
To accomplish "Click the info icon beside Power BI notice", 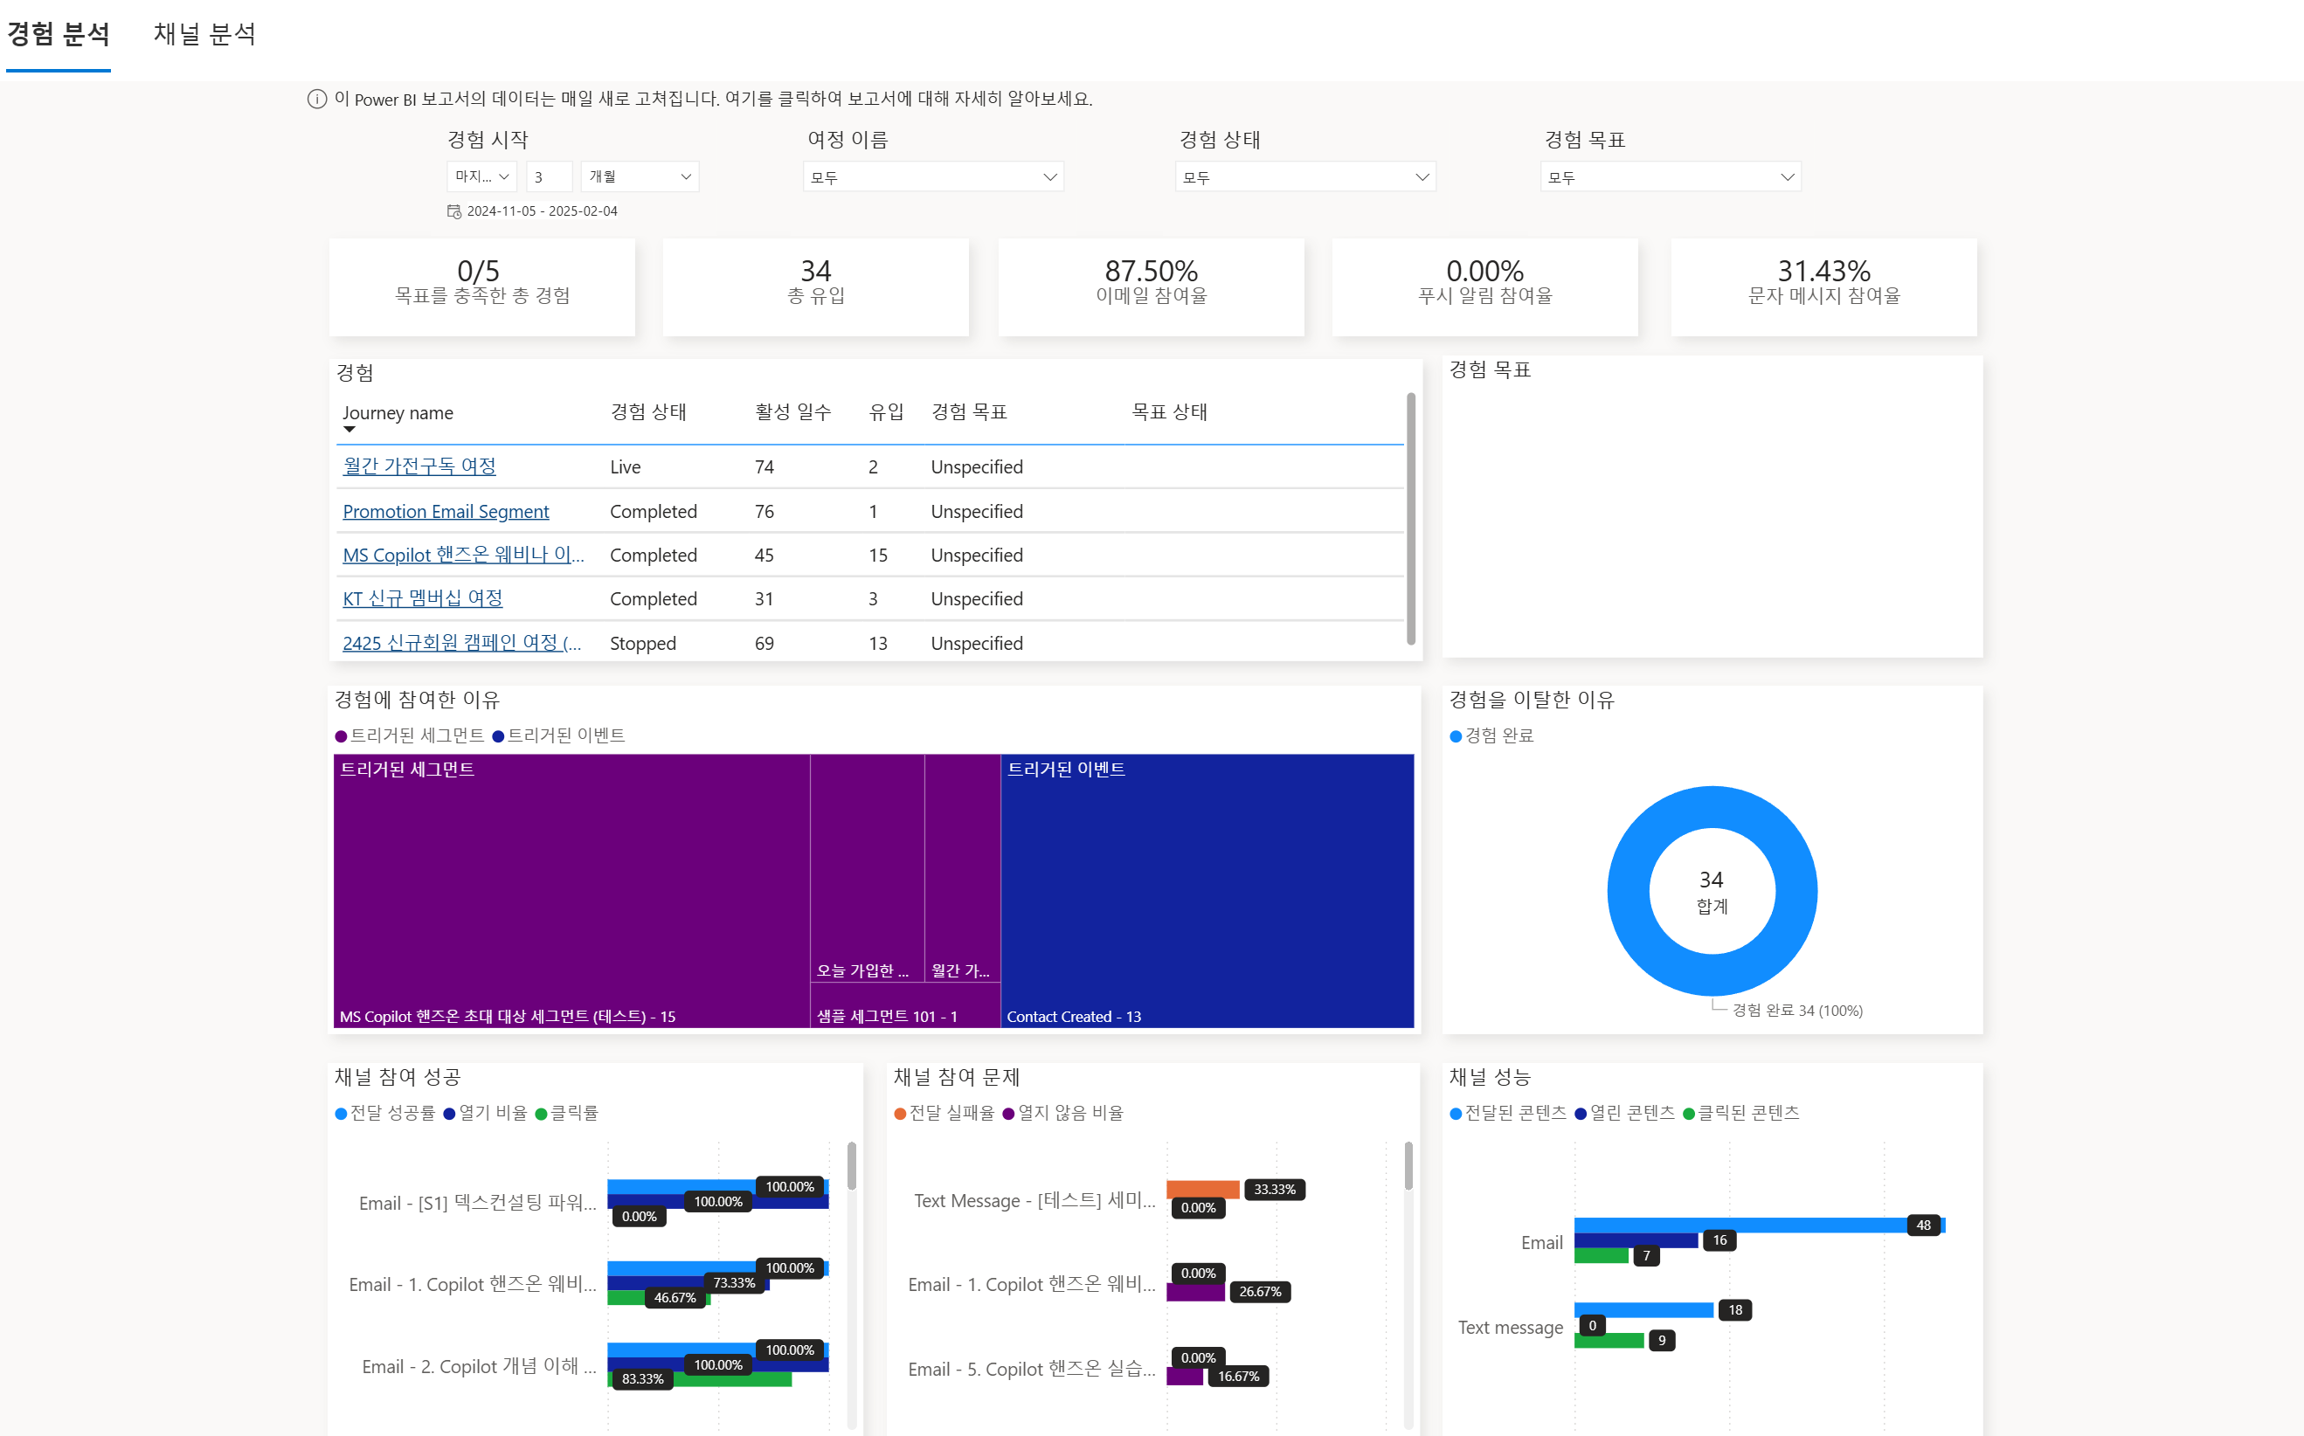I will click(317, 99).
